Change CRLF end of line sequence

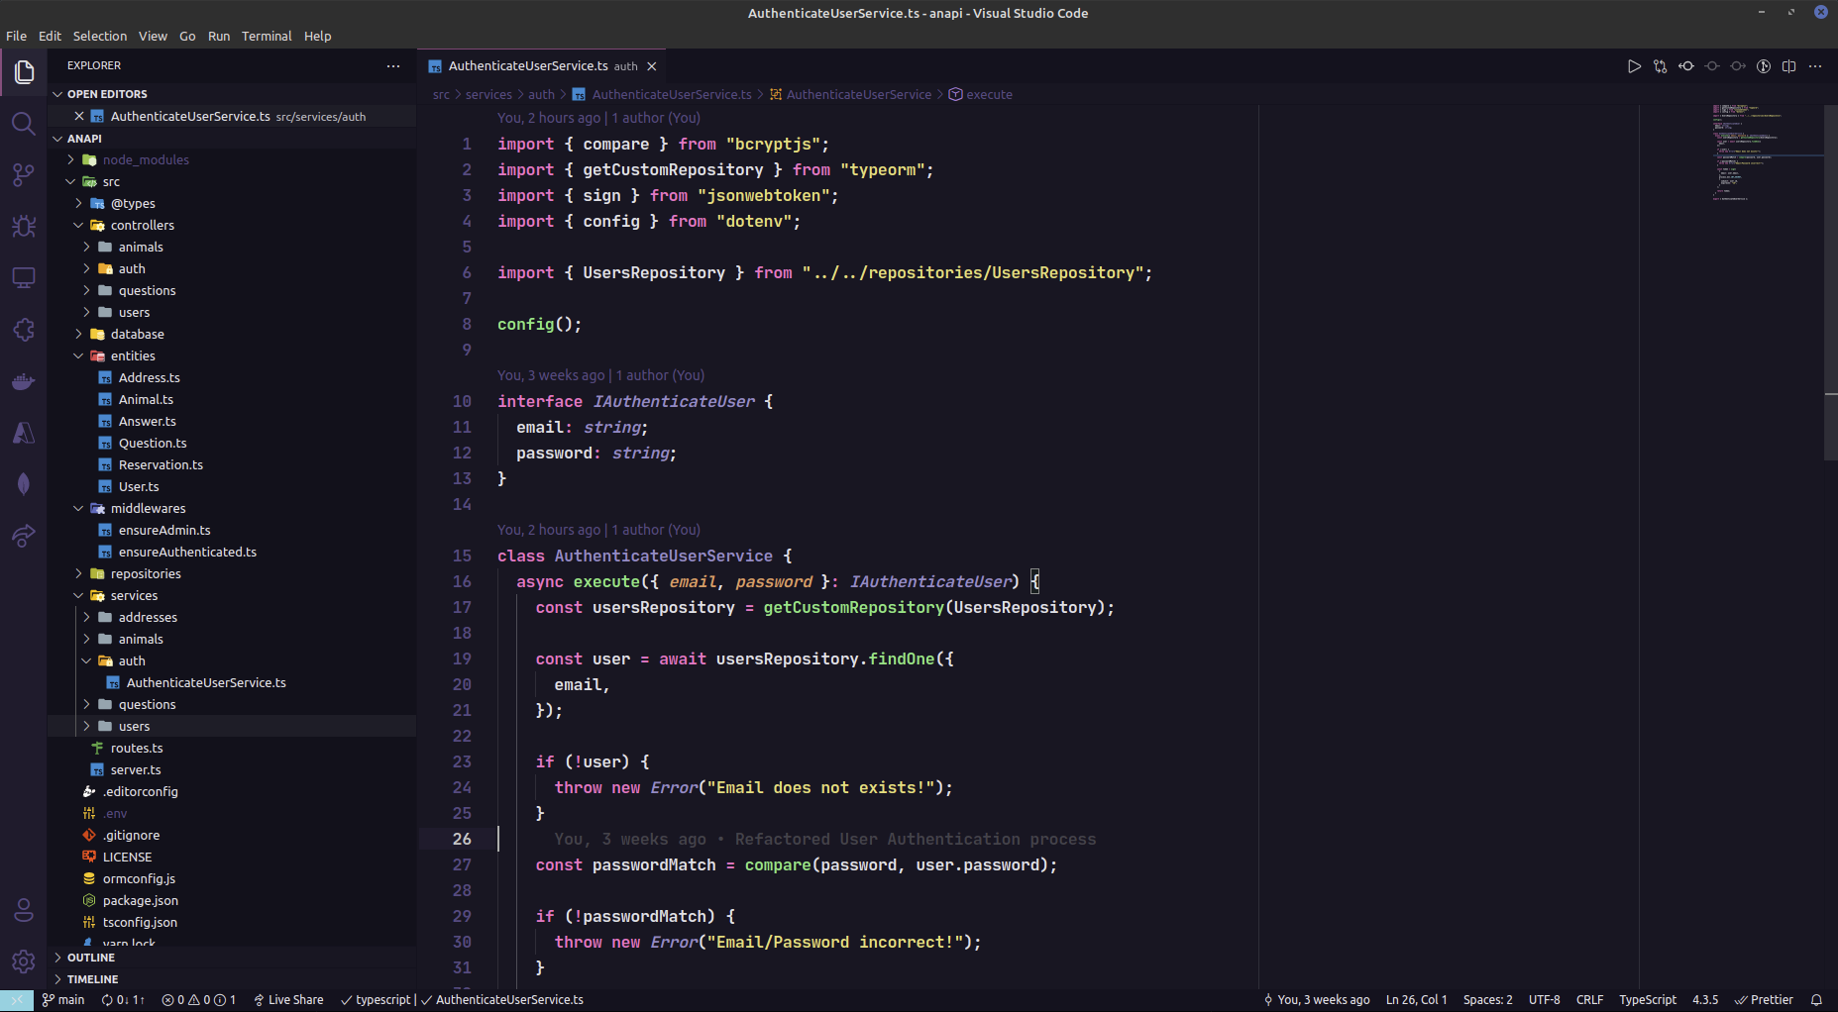[x=1589, y=1000]
